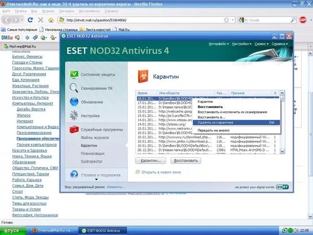Click the Красота и Здоровье link
The width and height of the screenshot is (313, 235).
(30, 150)
